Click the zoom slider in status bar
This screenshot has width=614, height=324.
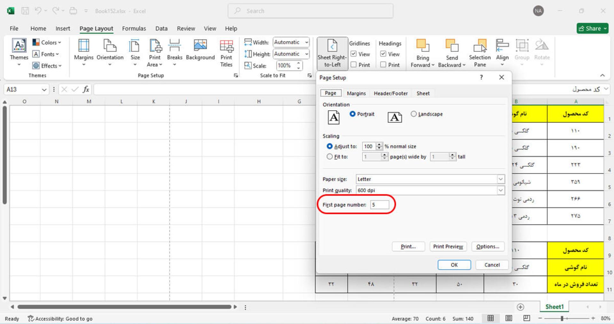[562, 318]
